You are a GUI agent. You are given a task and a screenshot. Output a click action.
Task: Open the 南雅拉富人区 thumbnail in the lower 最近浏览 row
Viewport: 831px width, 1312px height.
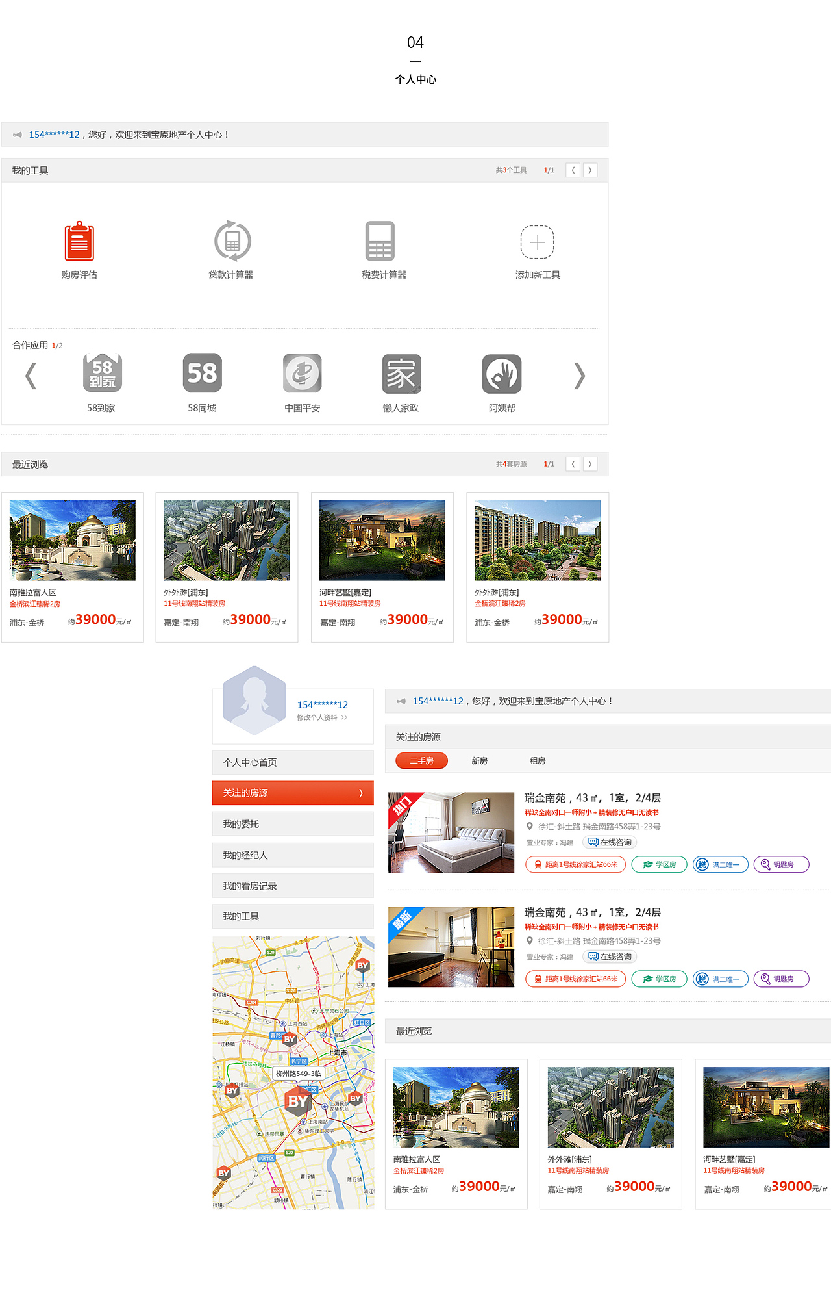[456, 1107]
